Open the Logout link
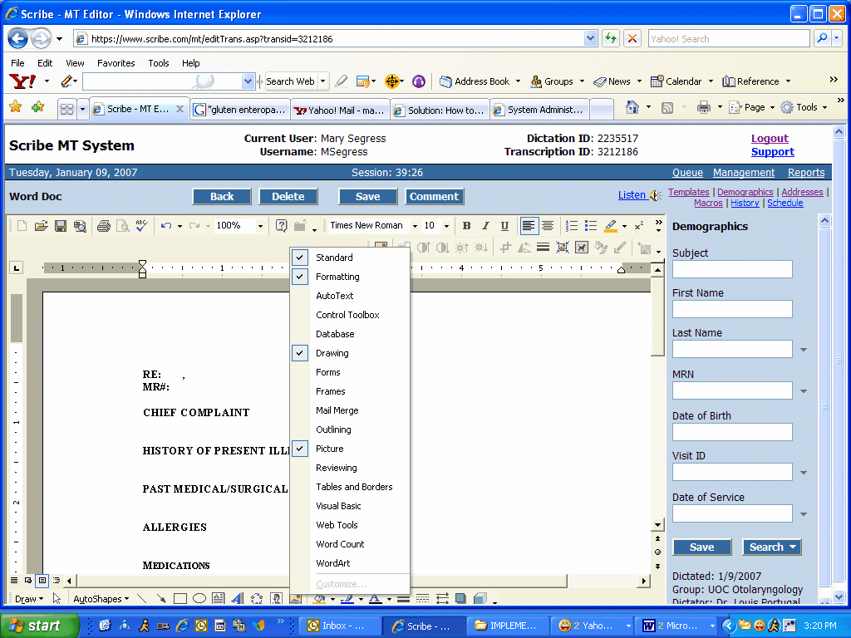This screenshot has height=638, width=851. (770, 139)
